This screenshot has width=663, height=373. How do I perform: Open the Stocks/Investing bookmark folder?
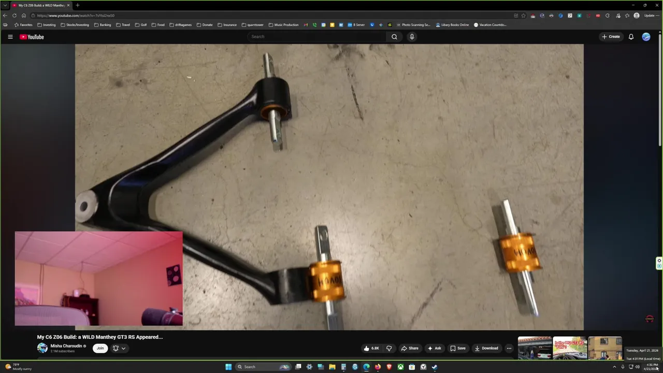(x=75, y=25)
